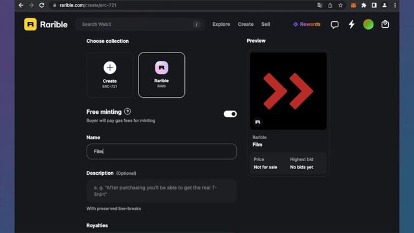Click the Rarible collection name in preview
This screenshot has width=414, height=233.
259,137
